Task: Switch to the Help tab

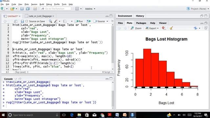Action: pyautogui.click(x=152, y=23)
